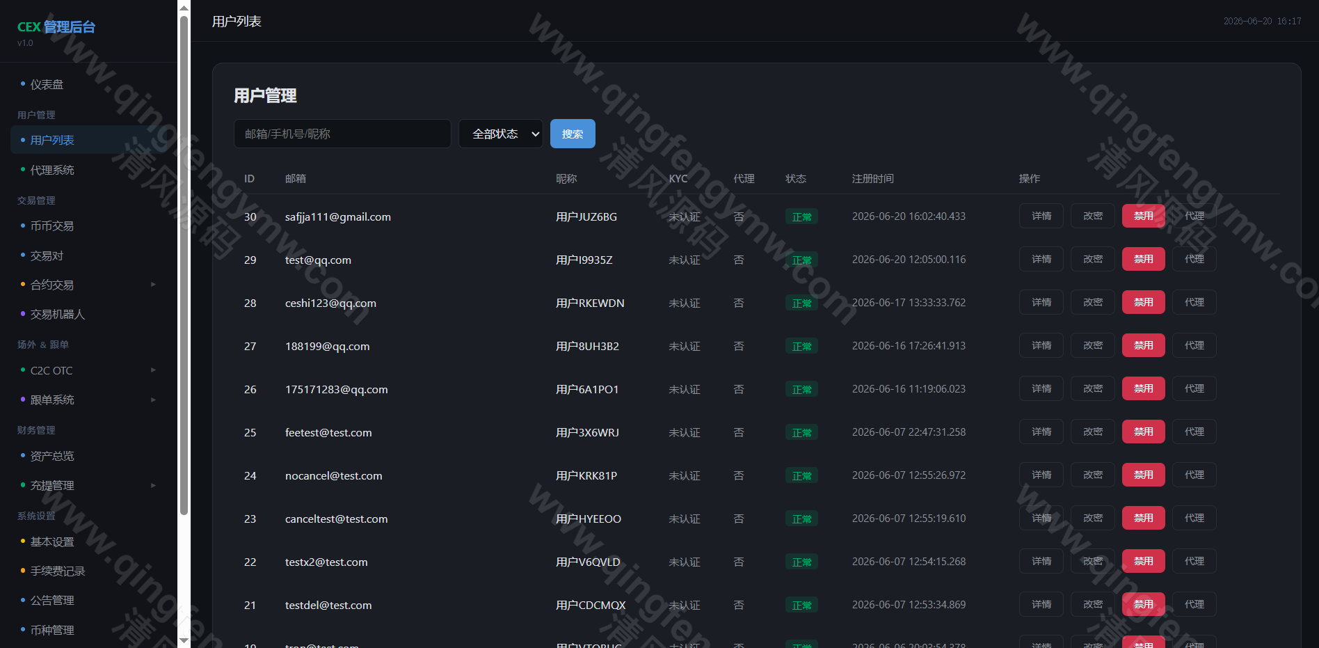This screenshot has width=1319, height=648.
Task: Open the 全部状态 status dropdown
Action: click(501, 134)
